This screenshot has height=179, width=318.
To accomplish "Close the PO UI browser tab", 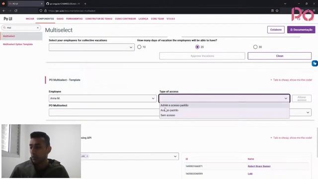I will (42, 3).
